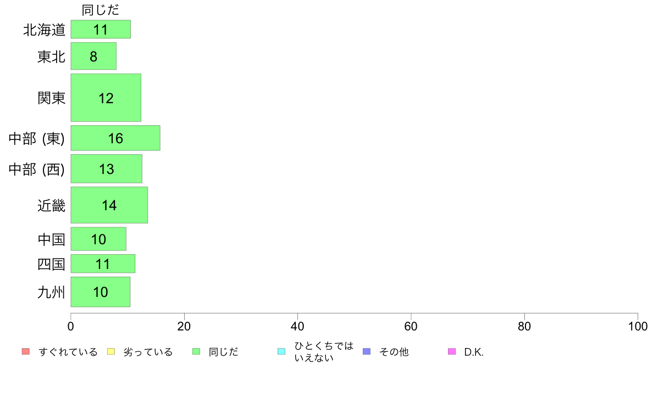Select the 四国 bar showing 11

click(103, 263)
